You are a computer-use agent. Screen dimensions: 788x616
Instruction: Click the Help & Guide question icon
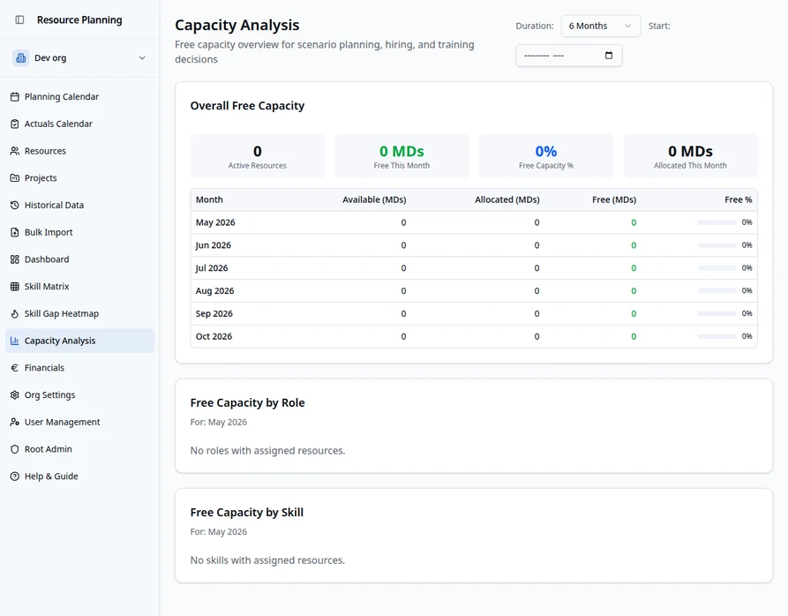point(15,477)
